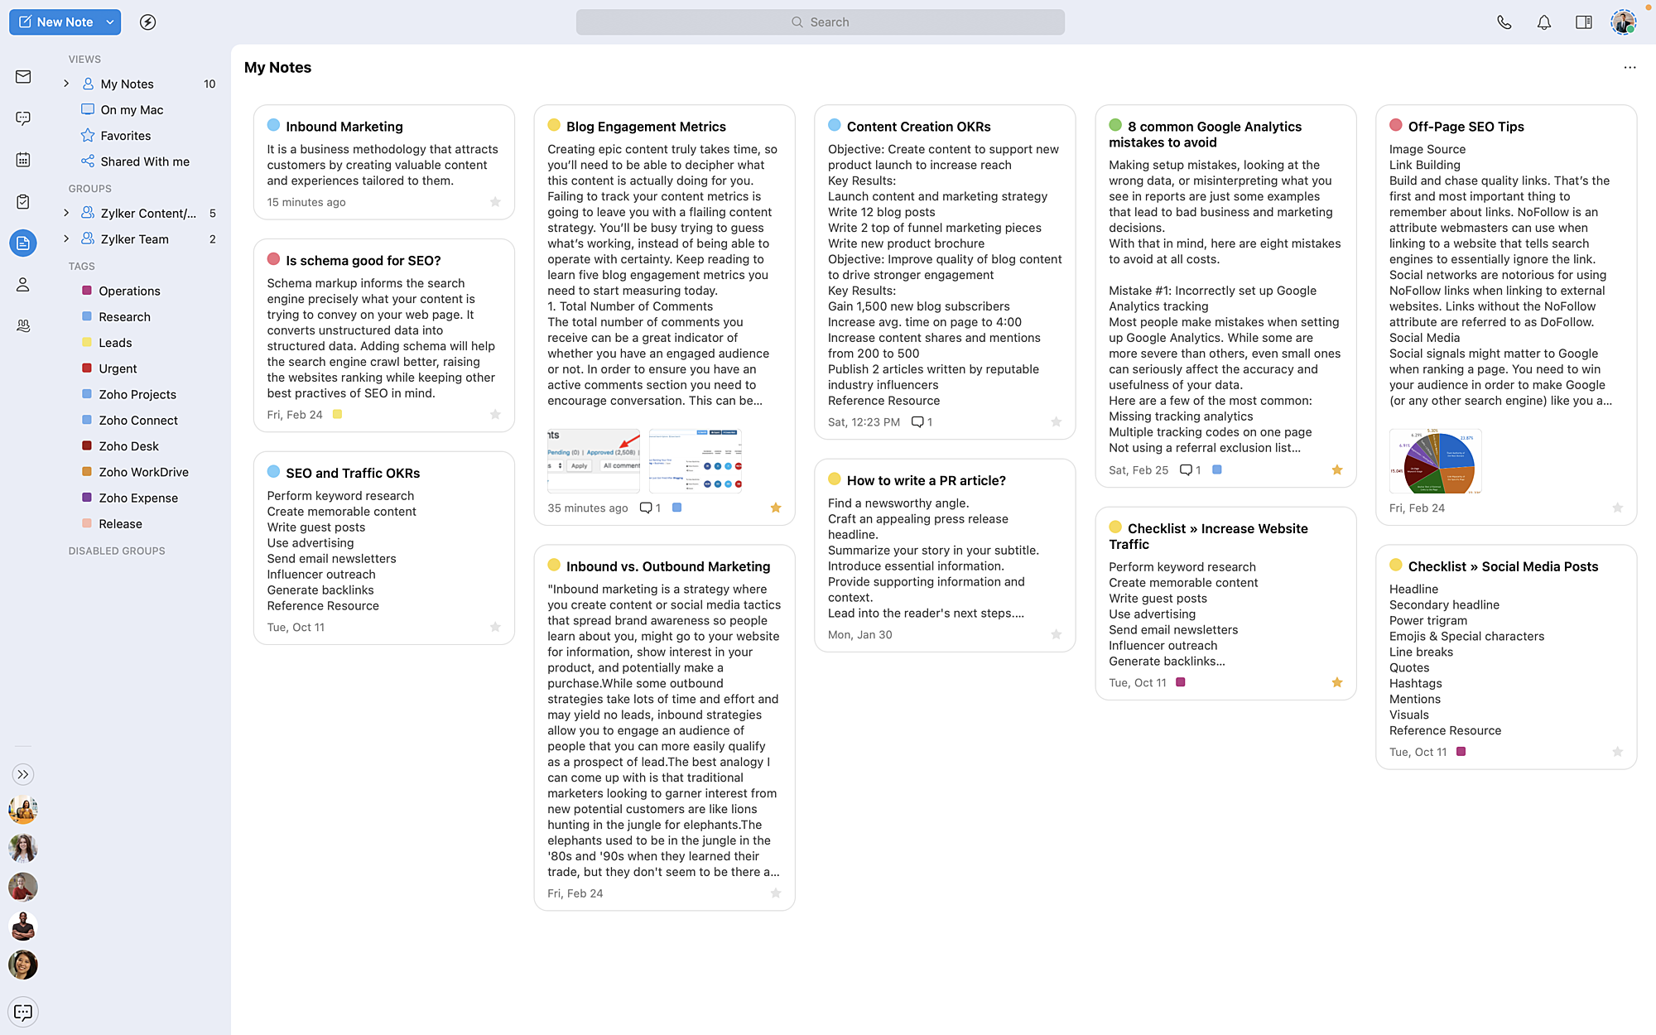Expand the My Notes tree item
This screenshot has height=1035, width=1656.
click(66, 84)
